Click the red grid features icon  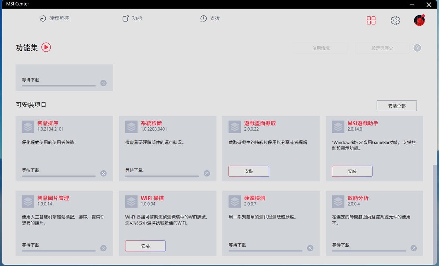371,20
